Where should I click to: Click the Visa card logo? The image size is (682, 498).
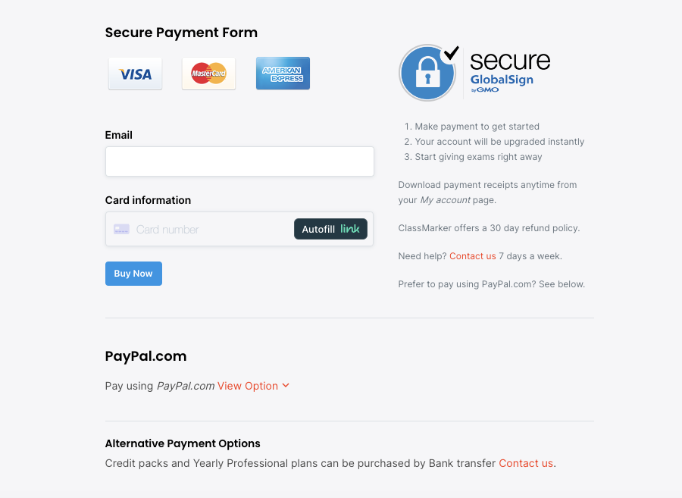coord(135,74)
